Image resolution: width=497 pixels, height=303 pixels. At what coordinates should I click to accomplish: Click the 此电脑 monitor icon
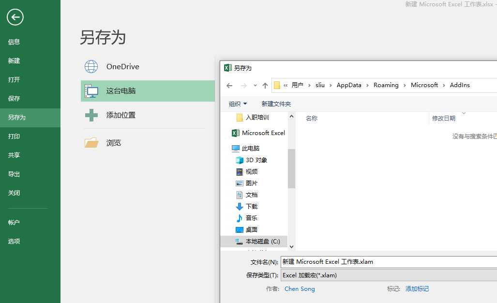click(236, 148)
